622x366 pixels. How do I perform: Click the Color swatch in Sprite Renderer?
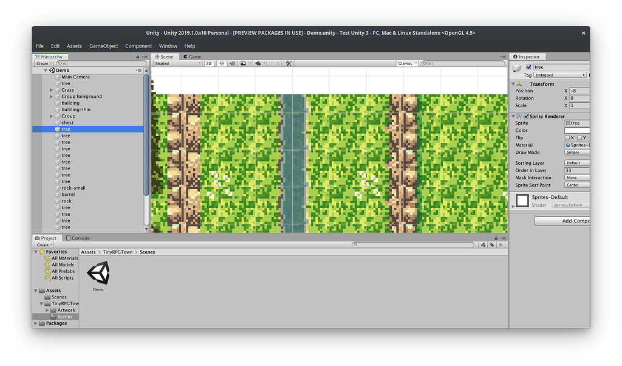pyautogui.click(x=577, y=130)
